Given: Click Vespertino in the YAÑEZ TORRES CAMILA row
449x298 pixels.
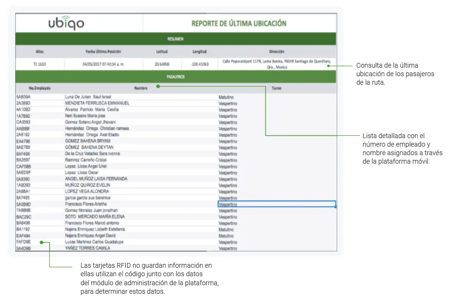Looking at the screenshot, I should click(x=228, y=248).
